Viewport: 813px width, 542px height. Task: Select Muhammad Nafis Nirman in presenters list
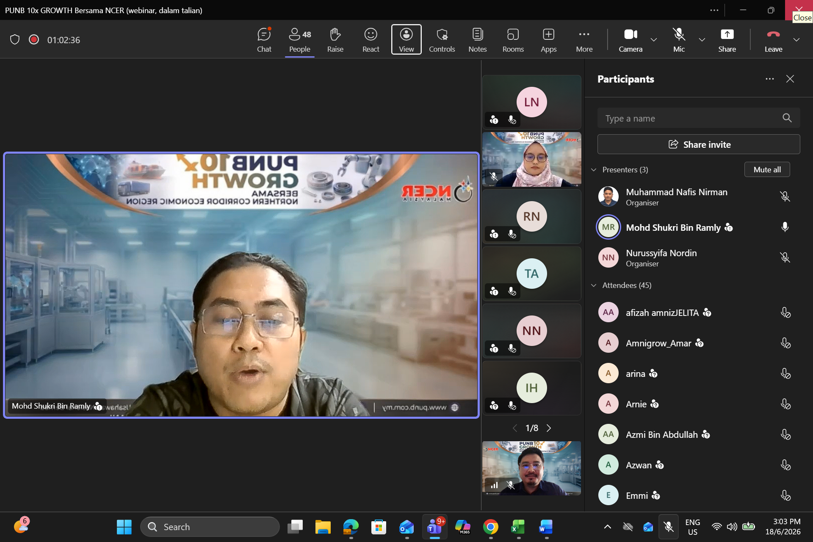(x=698, y=196)
